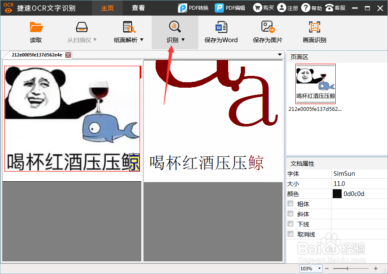Click the highlighted 鲸 character in source image

click(x=134, y=162)
